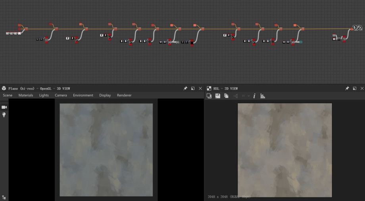Click the save bitmap floppy icon
365x201 pixels.
[218, 96]
